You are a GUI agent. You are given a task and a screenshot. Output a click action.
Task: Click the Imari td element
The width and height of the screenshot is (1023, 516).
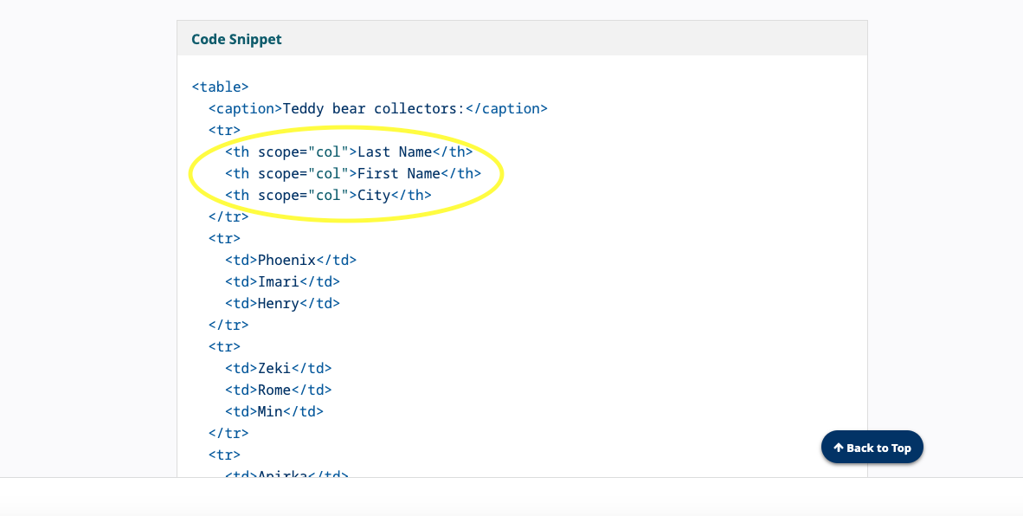point(282,281)
